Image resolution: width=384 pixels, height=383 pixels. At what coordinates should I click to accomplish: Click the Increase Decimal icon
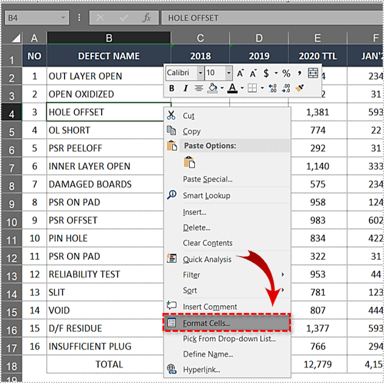click(x=272, y=89)
